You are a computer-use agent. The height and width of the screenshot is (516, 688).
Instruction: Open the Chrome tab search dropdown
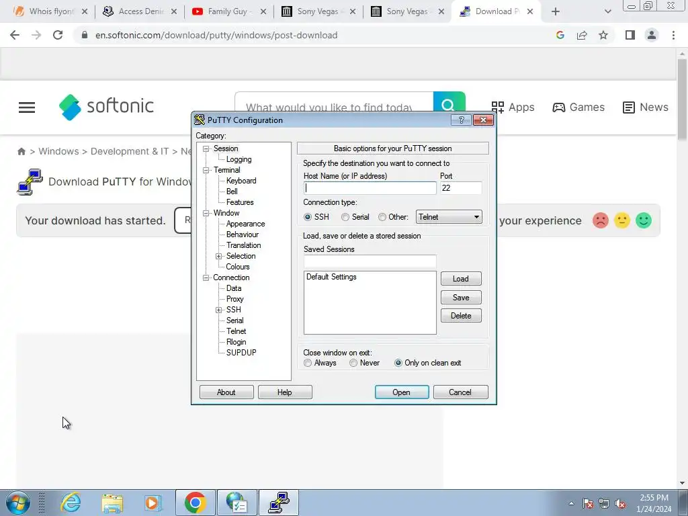point(607,11)
